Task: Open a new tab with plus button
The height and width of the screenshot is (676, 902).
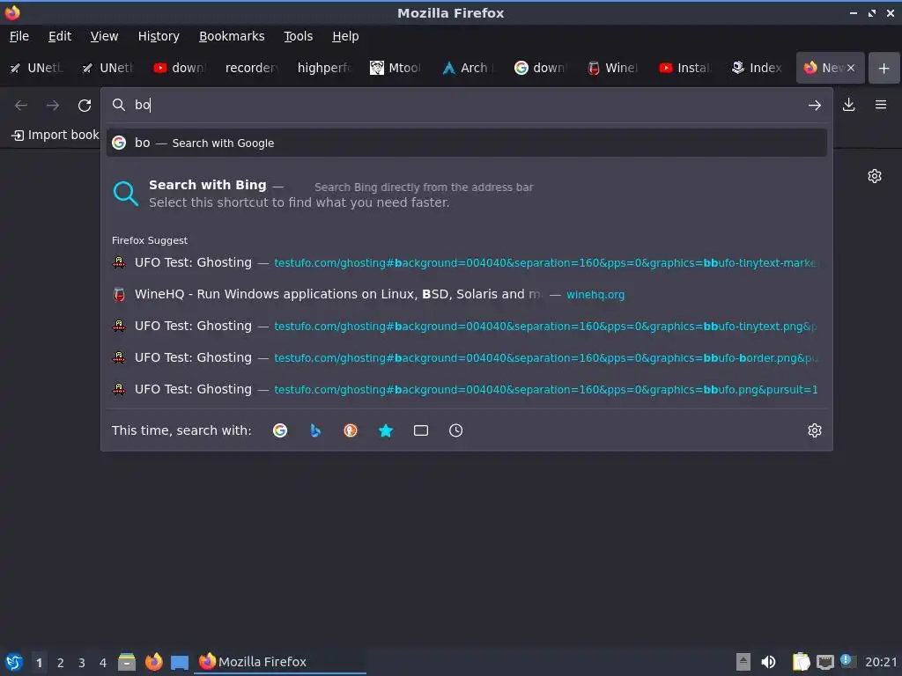Action: coord(884,68)
